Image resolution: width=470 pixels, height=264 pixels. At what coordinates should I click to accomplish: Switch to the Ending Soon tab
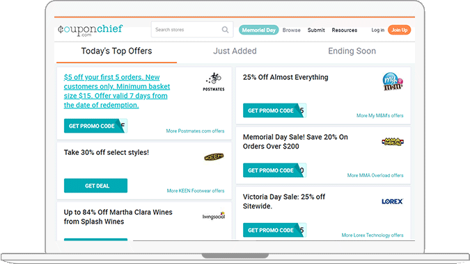pyautogui.click(x=352, y=51)
